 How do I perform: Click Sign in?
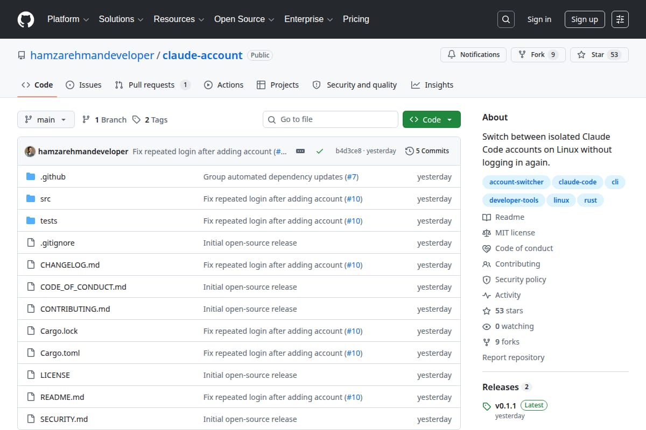click(539, 19)
